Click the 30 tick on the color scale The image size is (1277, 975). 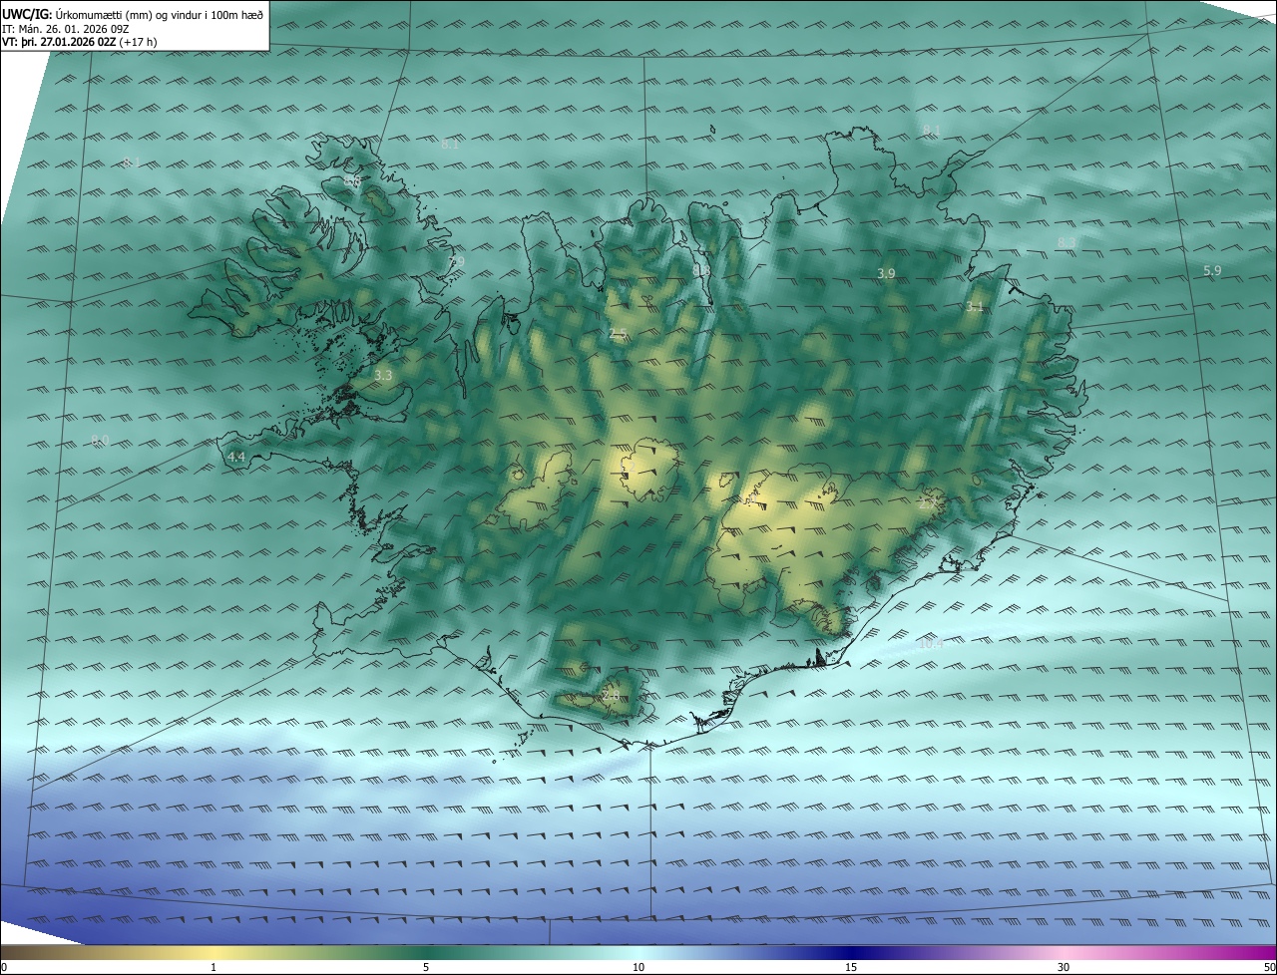(x=1064, y=967)
